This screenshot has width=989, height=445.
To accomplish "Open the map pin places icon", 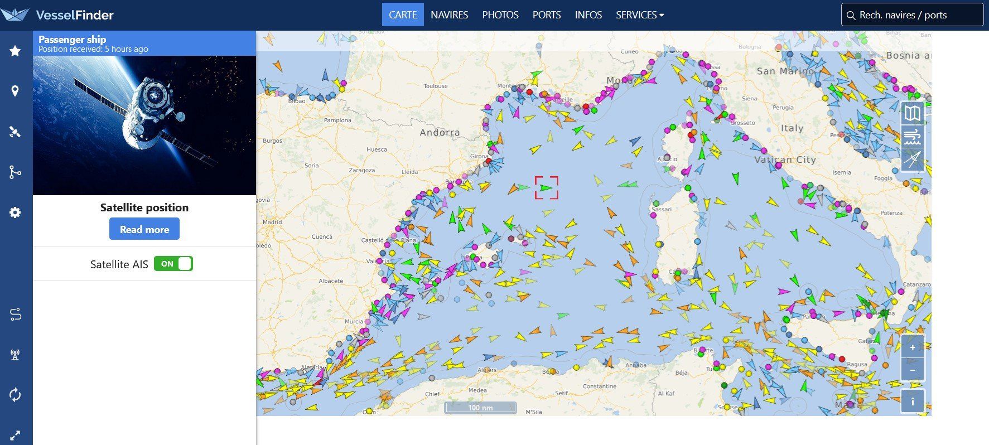I will pyautogui.click(x=15, y=91).
